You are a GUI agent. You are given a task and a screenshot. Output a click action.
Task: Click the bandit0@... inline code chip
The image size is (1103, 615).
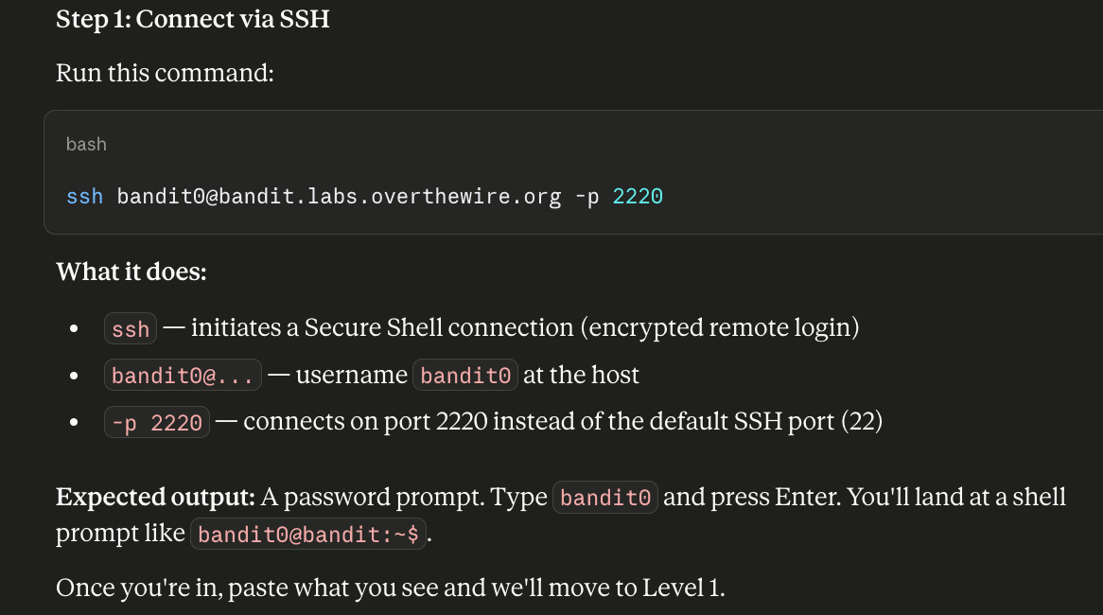pyautogui.click(x=183, y=375)
